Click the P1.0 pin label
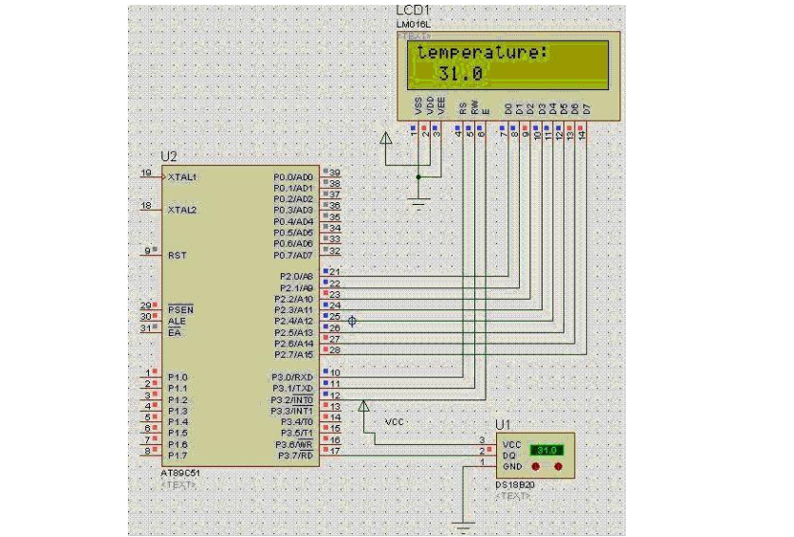Screen dimensions: 794x537 click(x=177, y=378)
